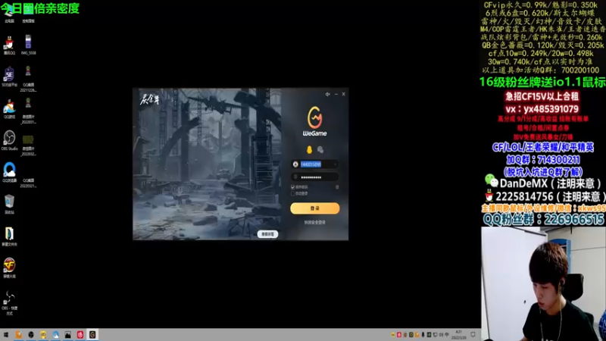Click the view details button on banner
Screen dimensions: 606x341
point(267,234)
